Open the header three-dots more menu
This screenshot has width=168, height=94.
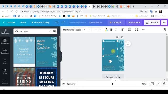coord(164,22)
